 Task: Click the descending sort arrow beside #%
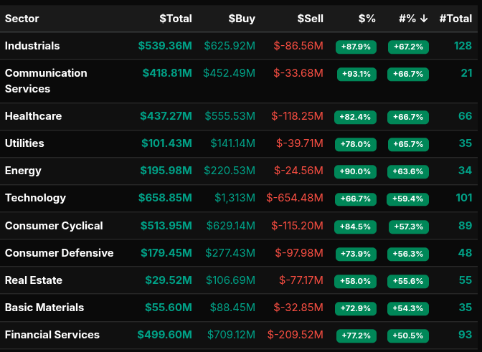tap(424, 19)
